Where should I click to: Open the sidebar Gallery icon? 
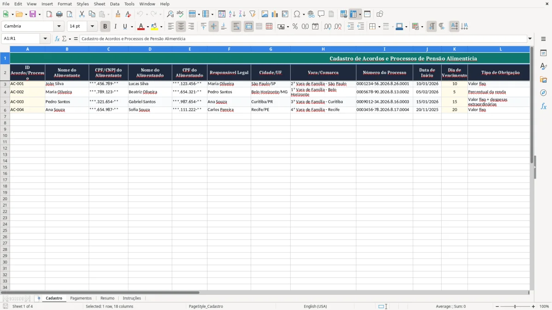(x=543, y=80)
